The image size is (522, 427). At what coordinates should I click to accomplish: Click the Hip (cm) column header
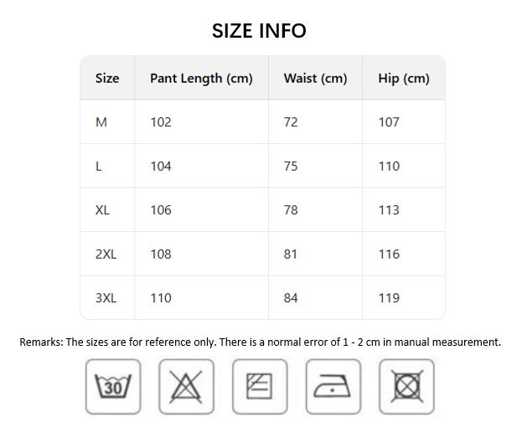pyautogui.click(x=404, y=79)
